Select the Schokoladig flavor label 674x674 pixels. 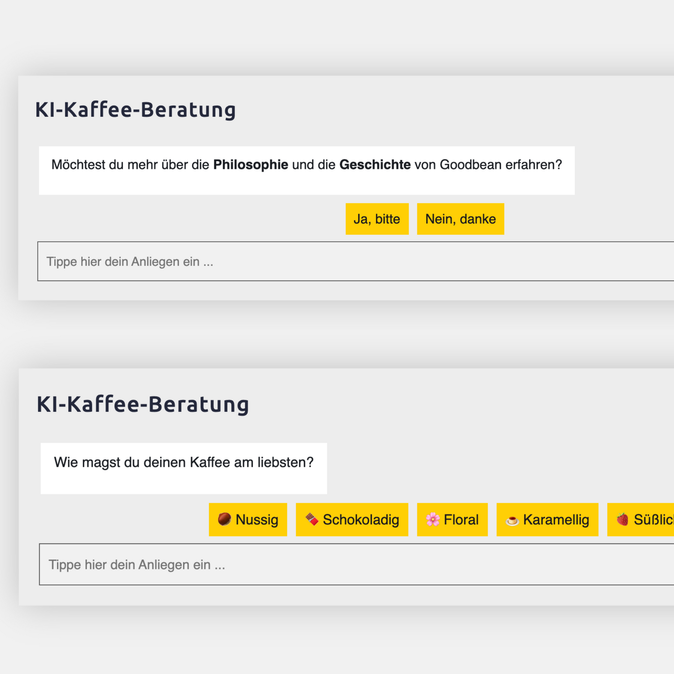tap(361, 520)
